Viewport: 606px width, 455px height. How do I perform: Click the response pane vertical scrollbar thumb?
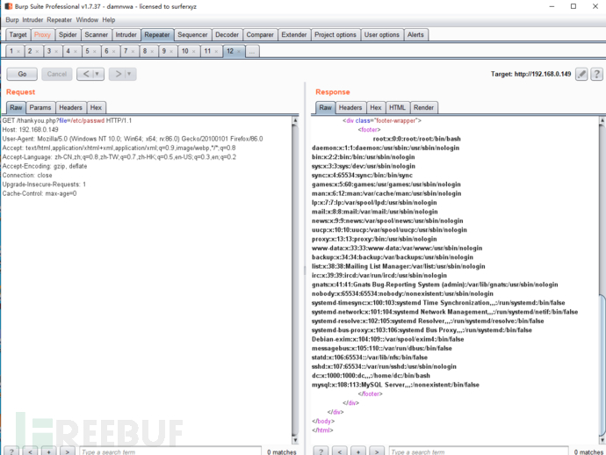(602, 365)
